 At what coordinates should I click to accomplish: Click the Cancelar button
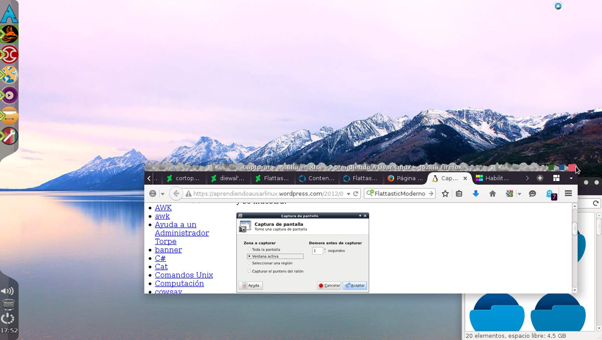pos(329,285)
